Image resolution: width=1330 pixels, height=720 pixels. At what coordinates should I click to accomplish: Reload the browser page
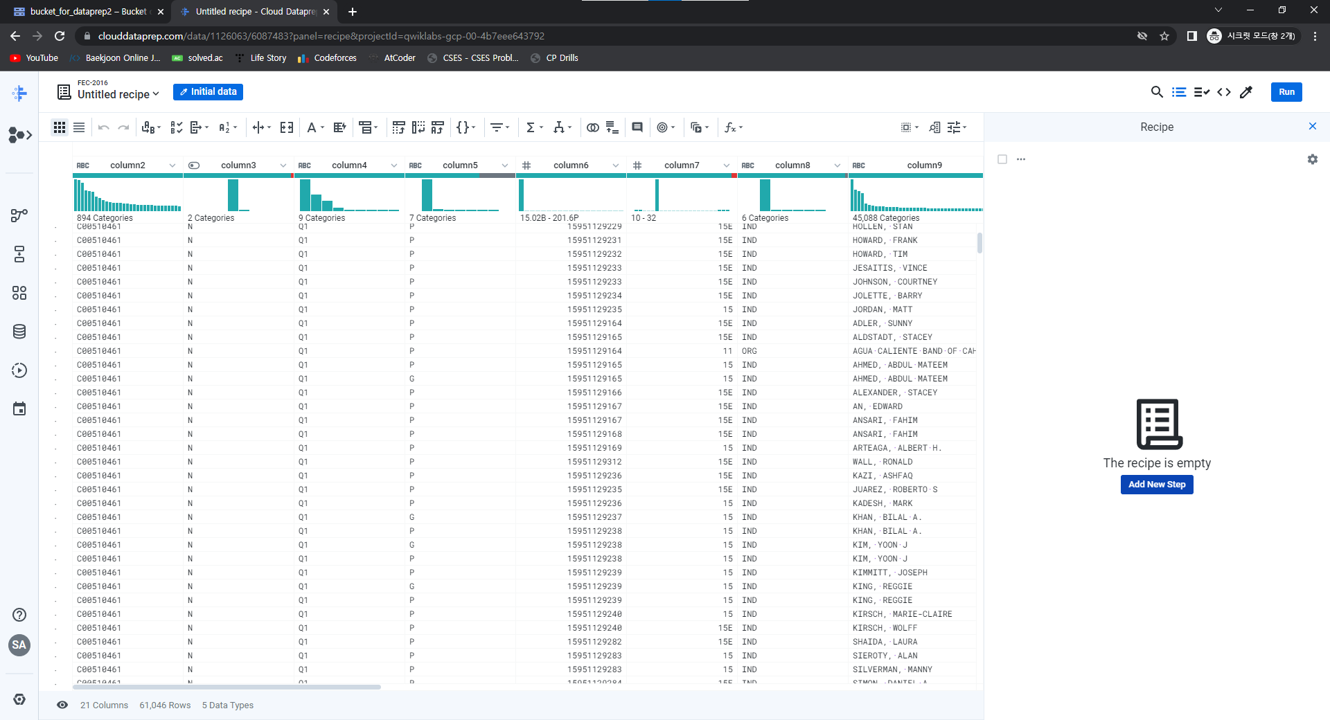coord(60,36)
